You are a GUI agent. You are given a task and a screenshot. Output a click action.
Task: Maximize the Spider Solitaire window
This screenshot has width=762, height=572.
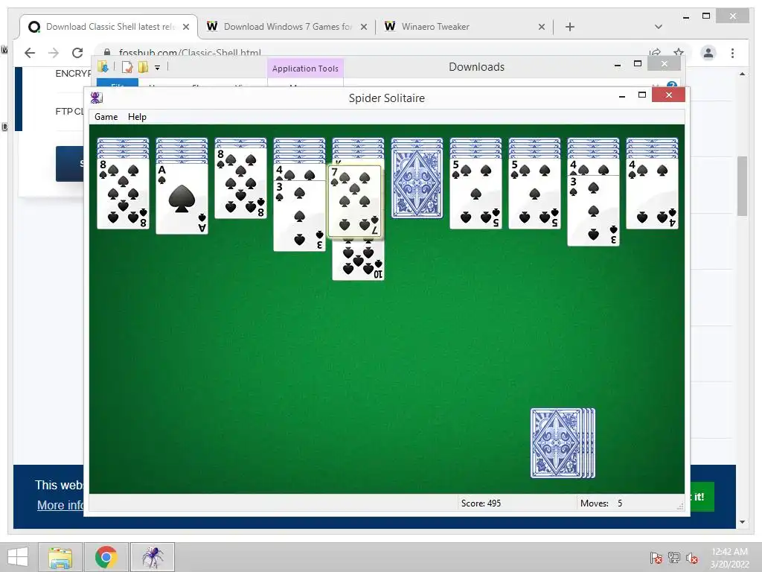(642, 95)
